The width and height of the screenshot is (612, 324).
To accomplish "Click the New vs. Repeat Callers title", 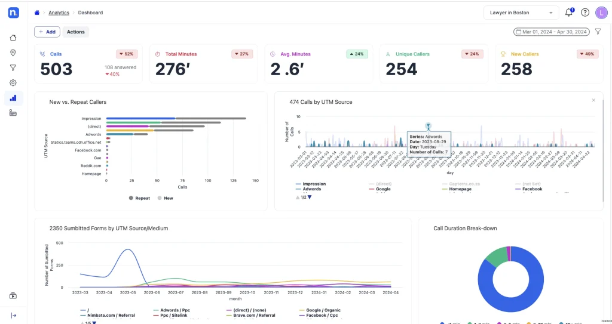I will [78, 102].
